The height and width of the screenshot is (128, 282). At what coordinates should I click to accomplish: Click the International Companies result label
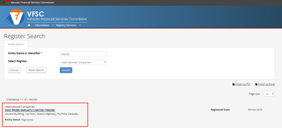(20, 107)
